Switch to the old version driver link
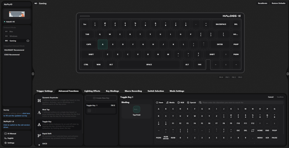Screen dimensions: 289x148 pos(16,126)
